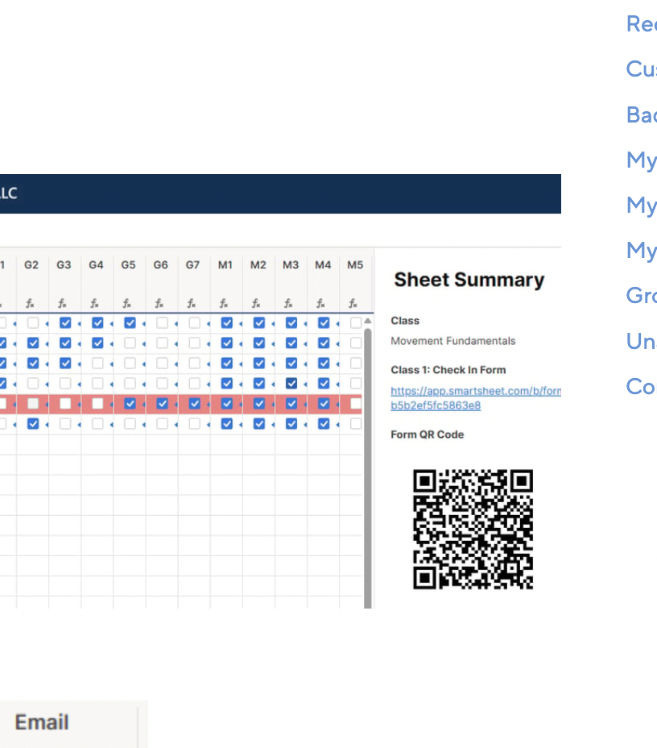Viewport: 657px width, 748px height.
Task: Open the sidebar link starting with 'Gro'
Action: click(641, 295)
